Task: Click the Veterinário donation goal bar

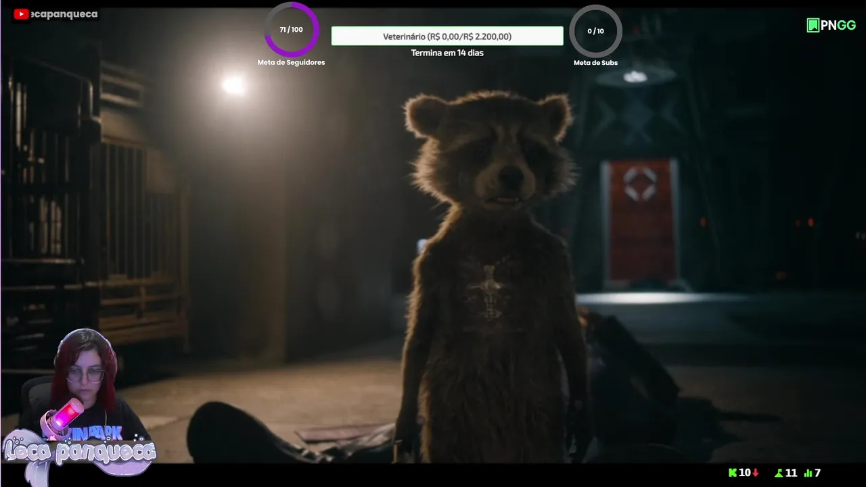Action: (x=447, y=37)
